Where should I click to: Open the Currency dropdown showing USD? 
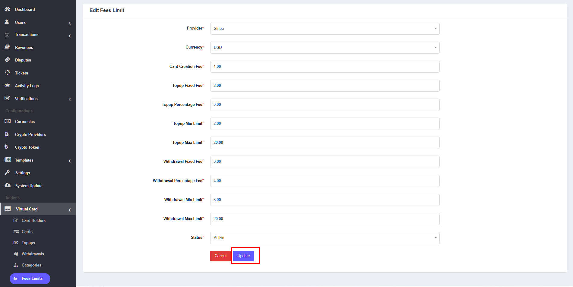click(x=324, y=48)
